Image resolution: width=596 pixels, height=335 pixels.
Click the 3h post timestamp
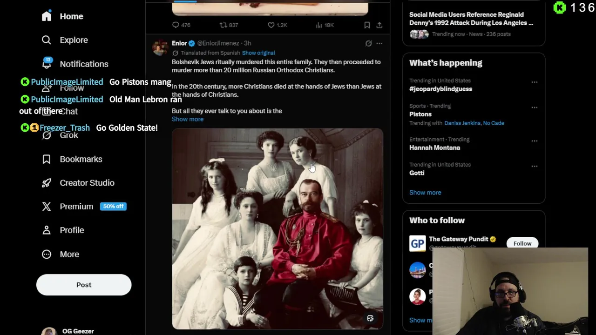[x=247, y=43]
